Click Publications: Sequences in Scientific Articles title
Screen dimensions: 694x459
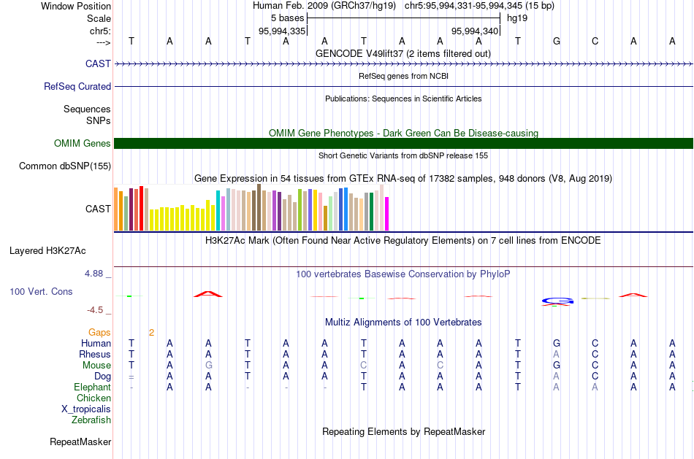point(403,99)
